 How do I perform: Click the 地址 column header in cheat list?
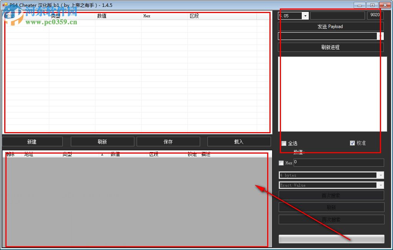42,154
